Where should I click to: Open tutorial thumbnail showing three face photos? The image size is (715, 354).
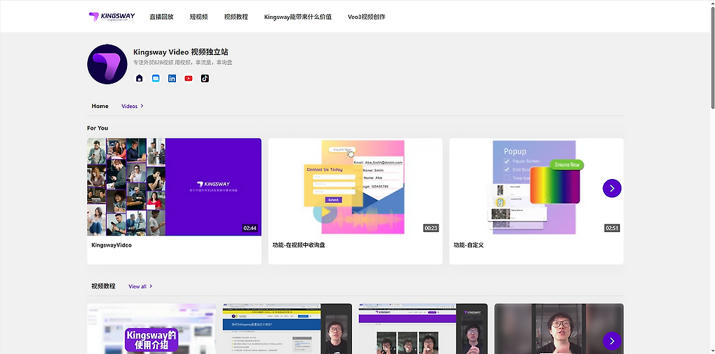point(423,328)
